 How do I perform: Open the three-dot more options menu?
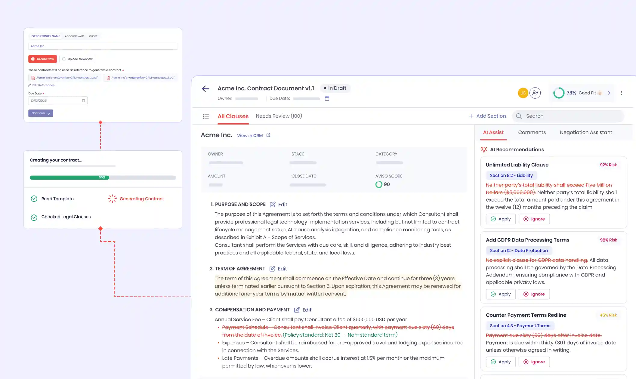coord(621,93)
